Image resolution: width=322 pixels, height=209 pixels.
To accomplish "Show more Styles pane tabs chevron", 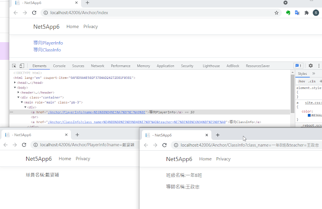I will [x=313, y=73].
